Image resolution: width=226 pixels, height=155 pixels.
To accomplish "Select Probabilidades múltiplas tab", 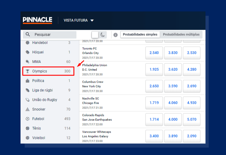I will 181,35.
